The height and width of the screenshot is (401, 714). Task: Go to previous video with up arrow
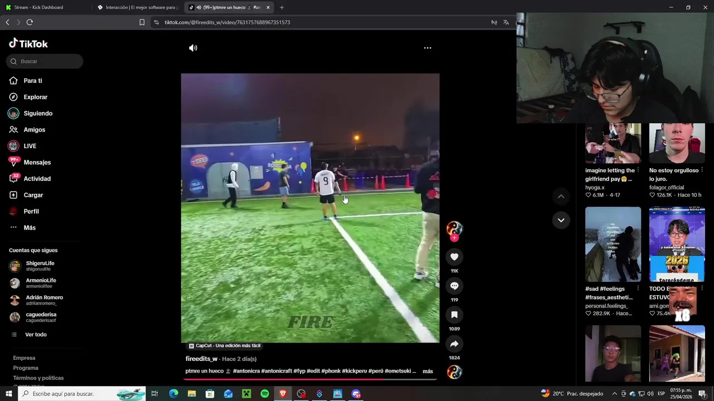[x=561, y=196]
